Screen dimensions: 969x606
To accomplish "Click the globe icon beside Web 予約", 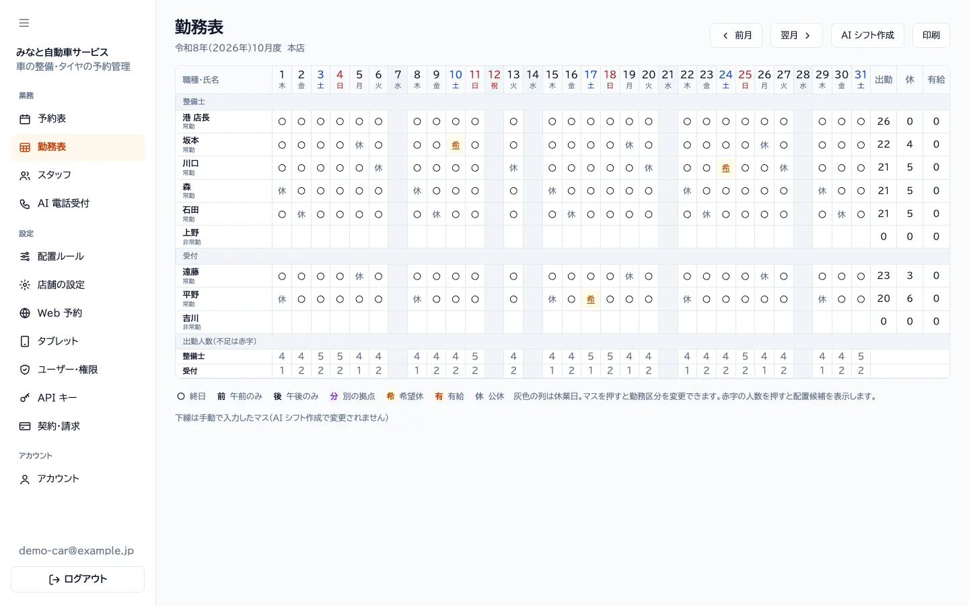I will (25, 313).
